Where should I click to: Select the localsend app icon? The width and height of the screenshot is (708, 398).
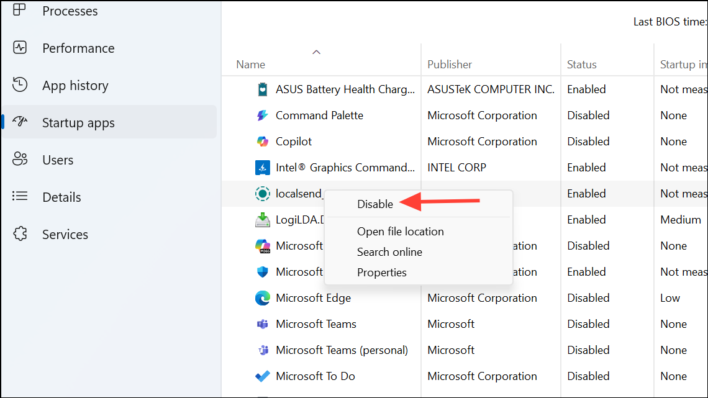coord(262,194)
